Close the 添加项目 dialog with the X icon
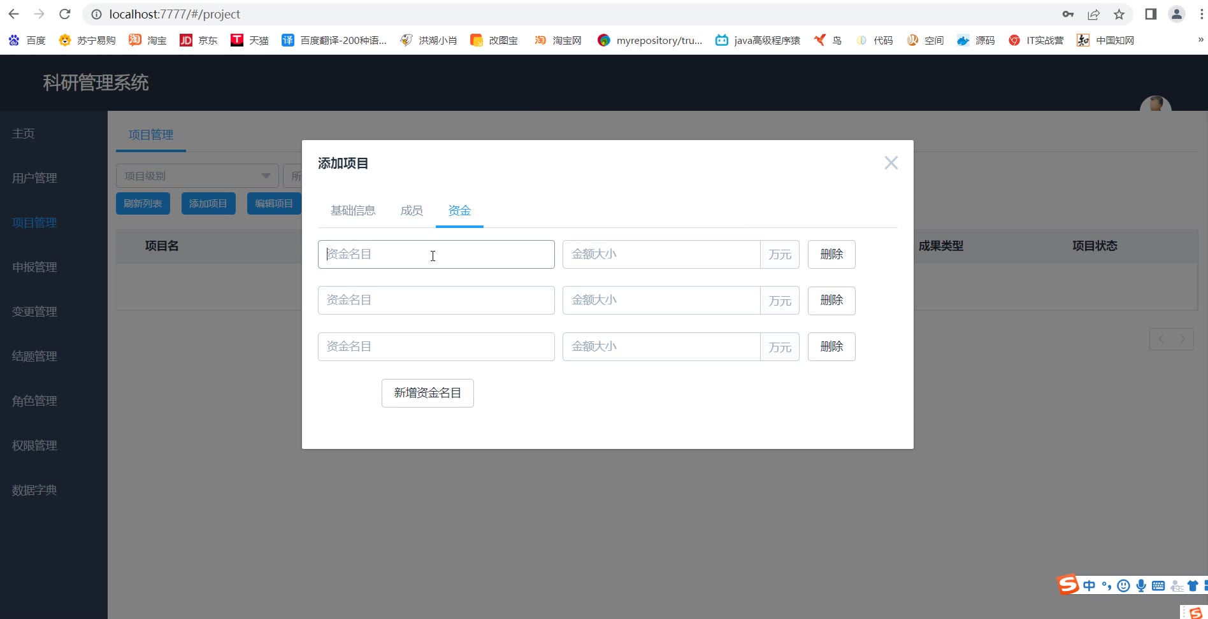This screenshot has width=1208, height=619. click(891, 163)
